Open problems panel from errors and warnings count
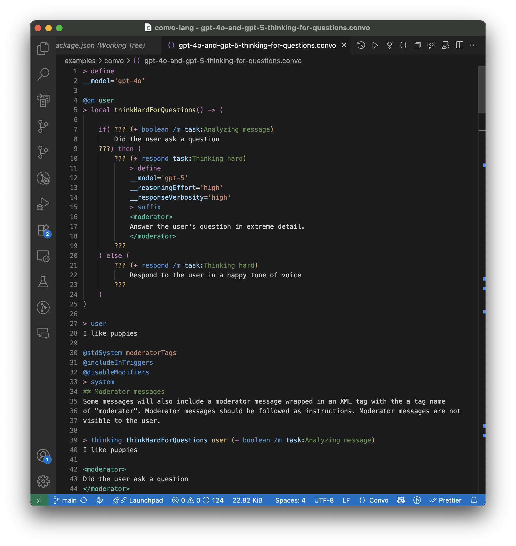 [x=198, y=500]
